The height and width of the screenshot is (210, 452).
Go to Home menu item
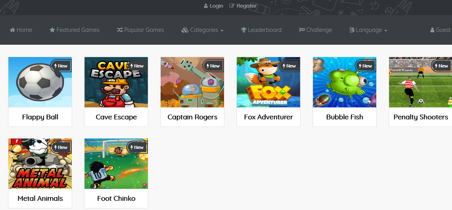pyautogui.click(x=21, y=30)
